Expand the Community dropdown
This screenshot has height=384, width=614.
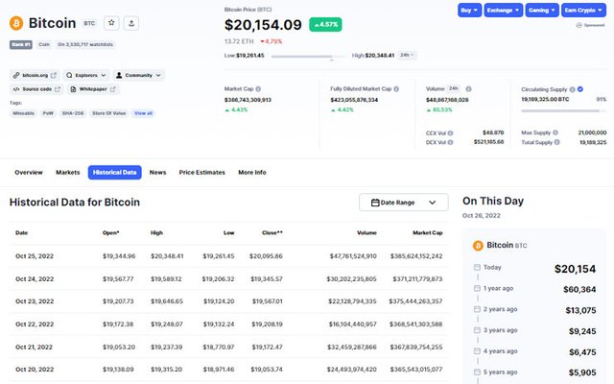tap(138, 75)
